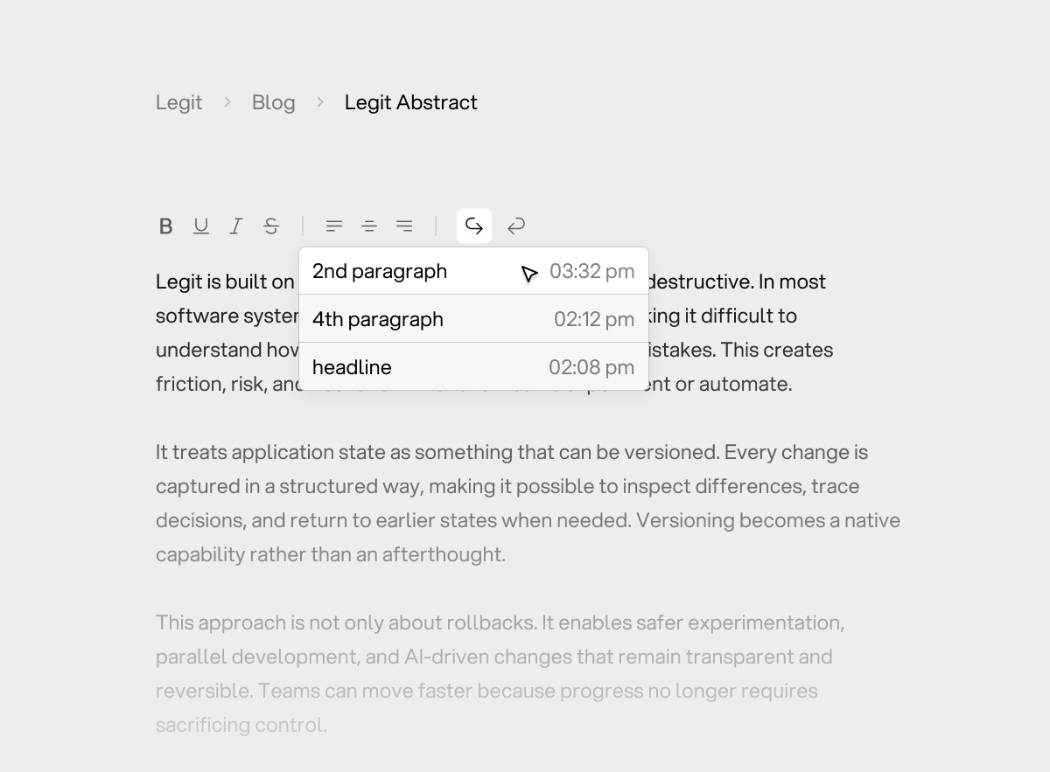Place cursor in the "Legit is built on" paragraph

pos(224,282)
